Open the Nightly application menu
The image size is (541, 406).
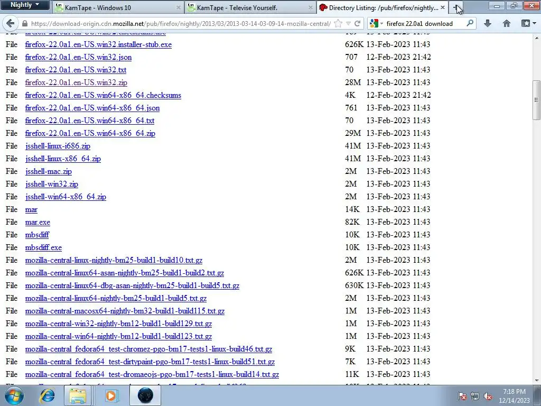coord(24,5)
